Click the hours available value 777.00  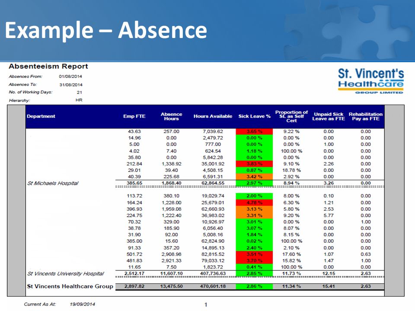(x=213, y=144)
